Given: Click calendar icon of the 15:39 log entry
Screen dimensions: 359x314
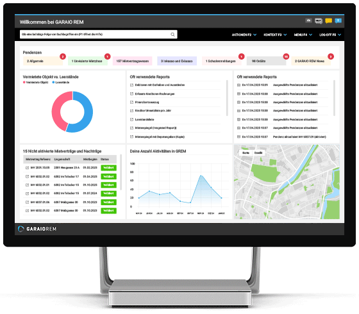Looking at the screenshot, I should pos(238,85).
